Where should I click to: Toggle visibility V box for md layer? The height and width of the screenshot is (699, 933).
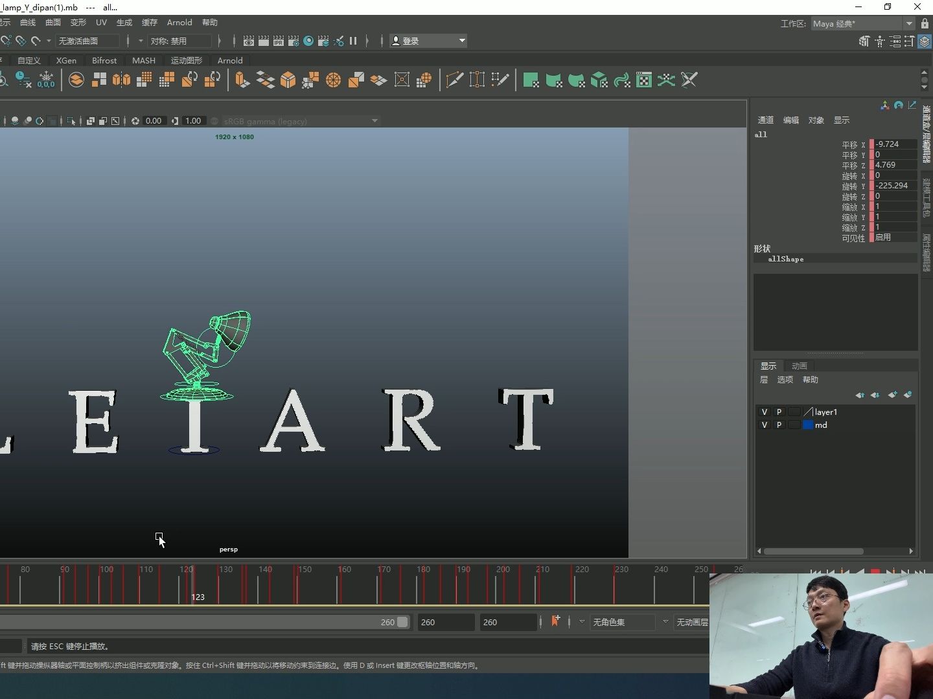(765, 425)
